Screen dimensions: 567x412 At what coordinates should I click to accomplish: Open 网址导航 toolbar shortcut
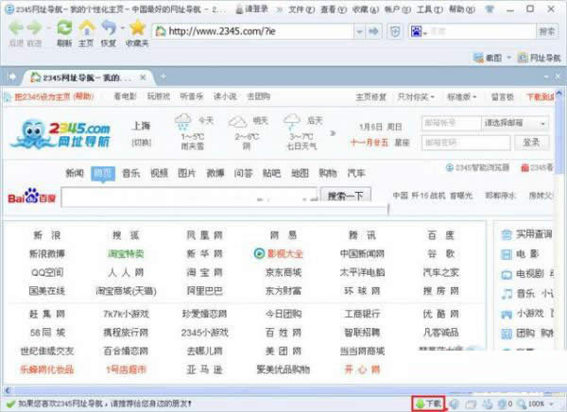click(x=539, y=58)
